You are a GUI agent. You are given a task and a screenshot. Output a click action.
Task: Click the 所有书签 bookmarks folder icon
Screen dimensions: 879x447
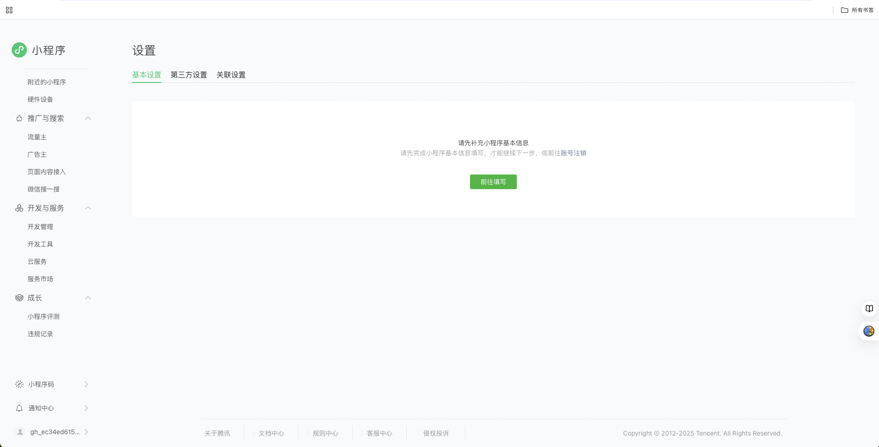click(x=844, y=10)
